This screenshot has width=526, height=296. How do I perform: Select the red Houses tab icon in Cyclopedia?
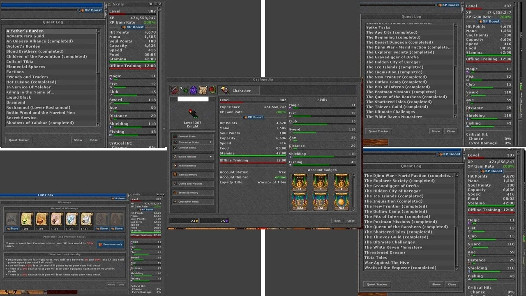pyautogui.click(x=212, y=90)
